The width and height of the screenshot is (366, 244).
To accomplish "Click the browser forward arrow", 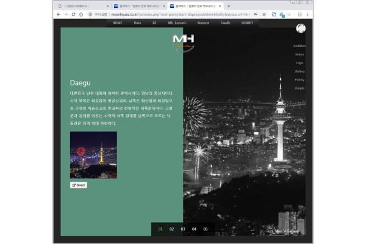I will (66, 15).
